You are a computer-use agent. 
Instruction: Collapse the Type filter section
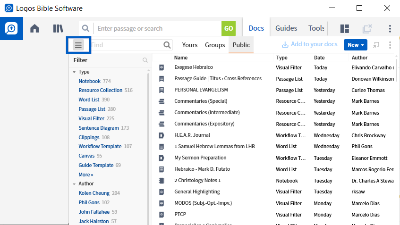pyautogui.click(x=74, y=72)
